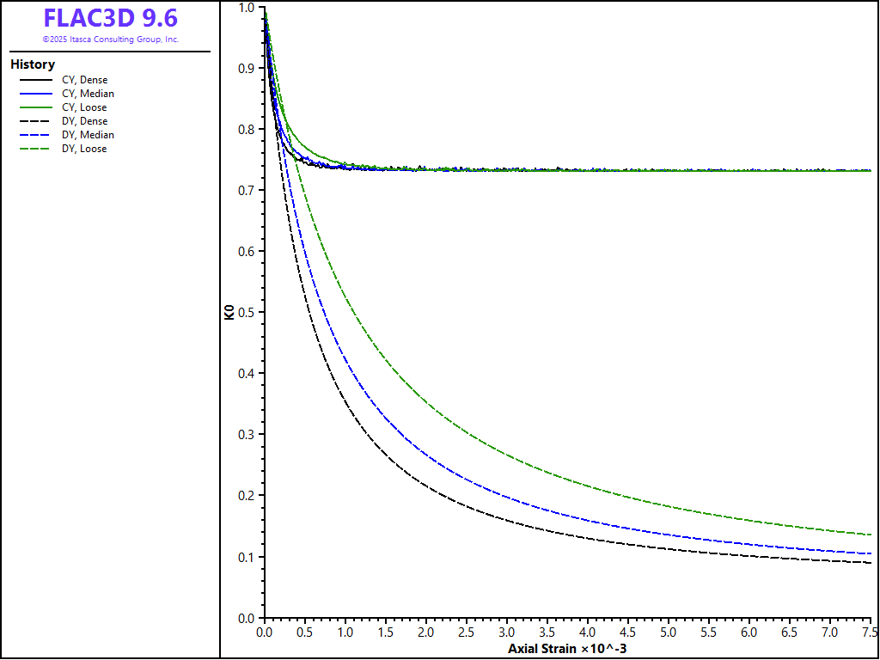The width and height of the screenshot is (880, 660).
Task: Select the "CY, Median" legend label
Action: pyautogui.click(x=88, y=94)
